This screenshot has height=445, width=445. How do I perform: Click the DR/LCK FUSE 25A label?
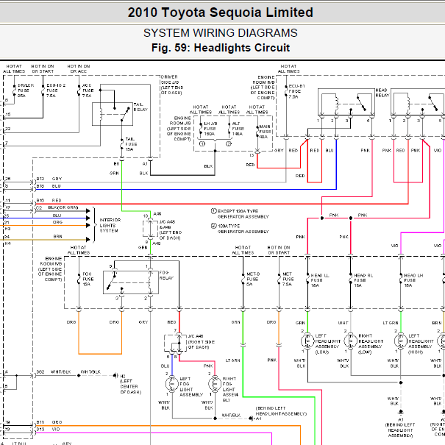click(x=26, y=90)
